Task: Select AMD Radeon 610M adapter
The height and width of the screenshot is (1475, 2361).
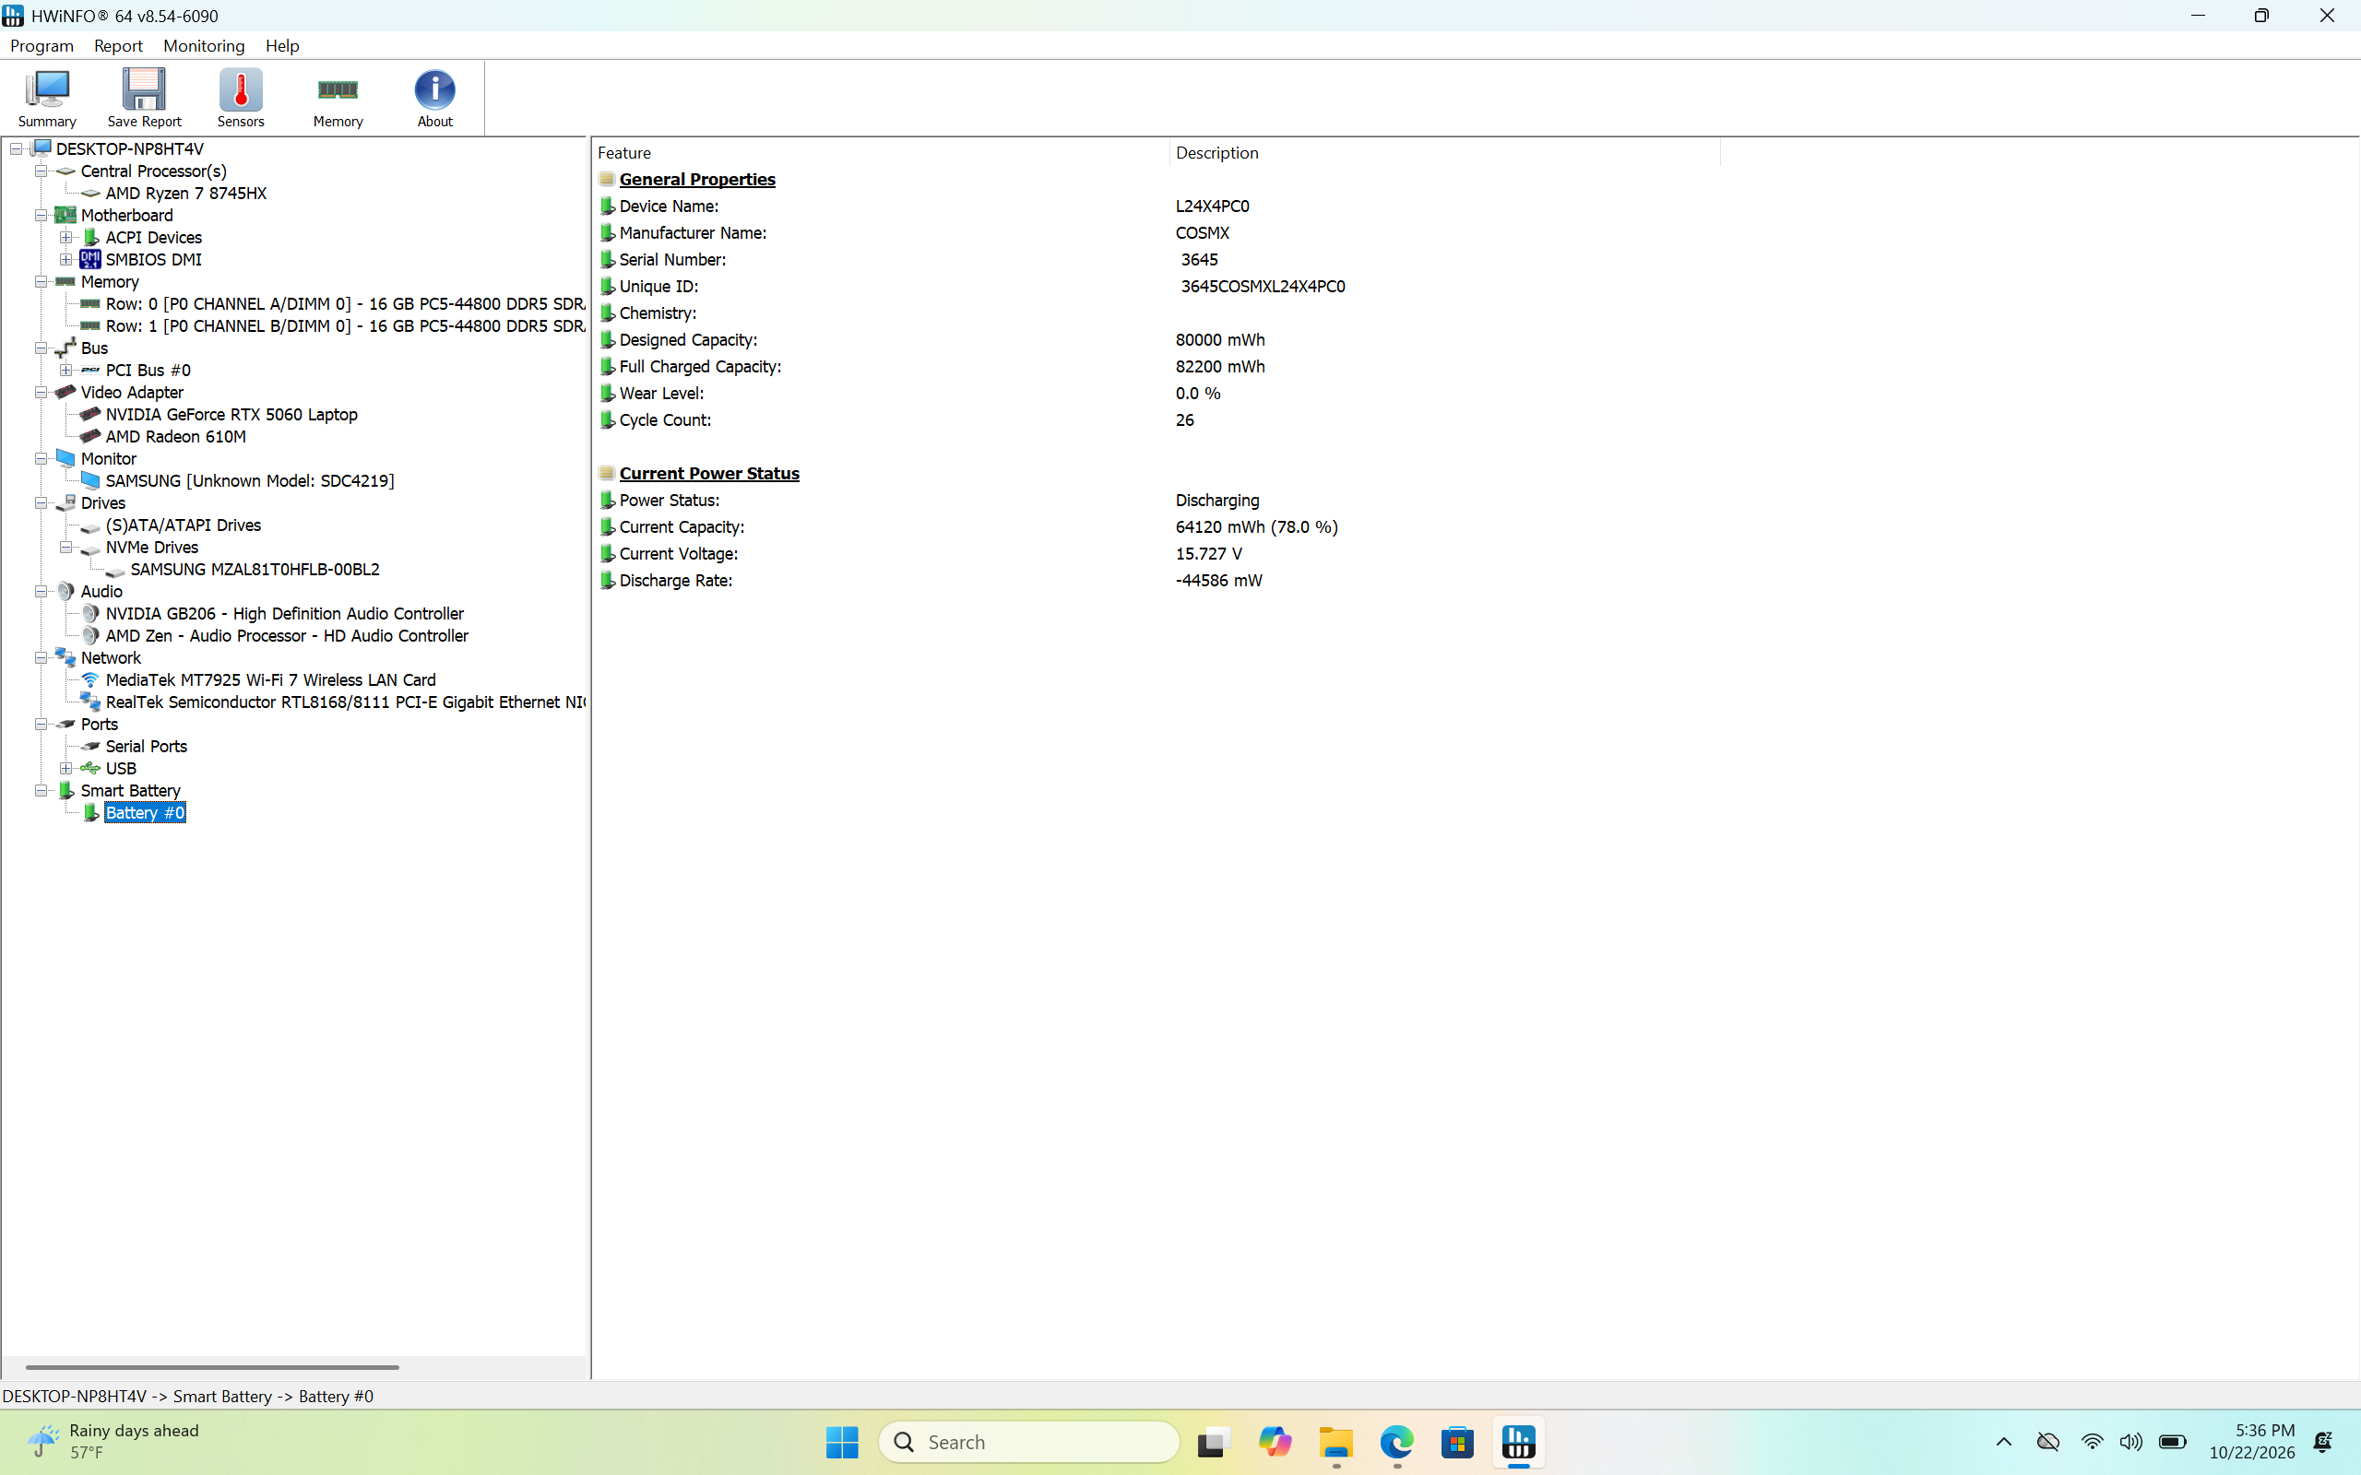Action: point(175,436)
